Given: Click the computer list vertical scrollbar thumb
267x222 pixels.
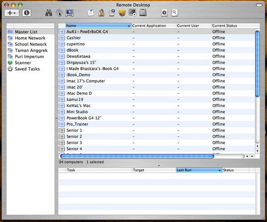Looking at the screenshot, I should (x=257, y=64).
